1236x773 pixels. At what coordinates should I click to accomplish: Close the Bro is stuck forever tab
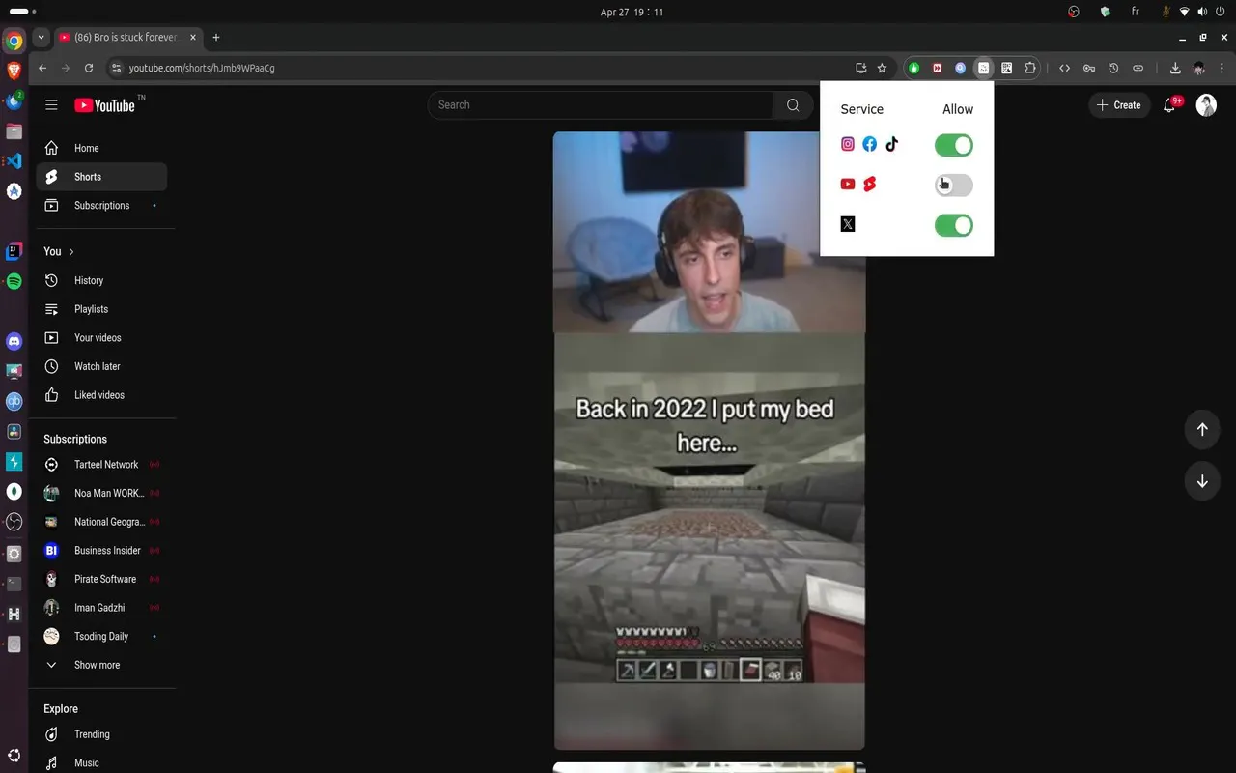191,38
